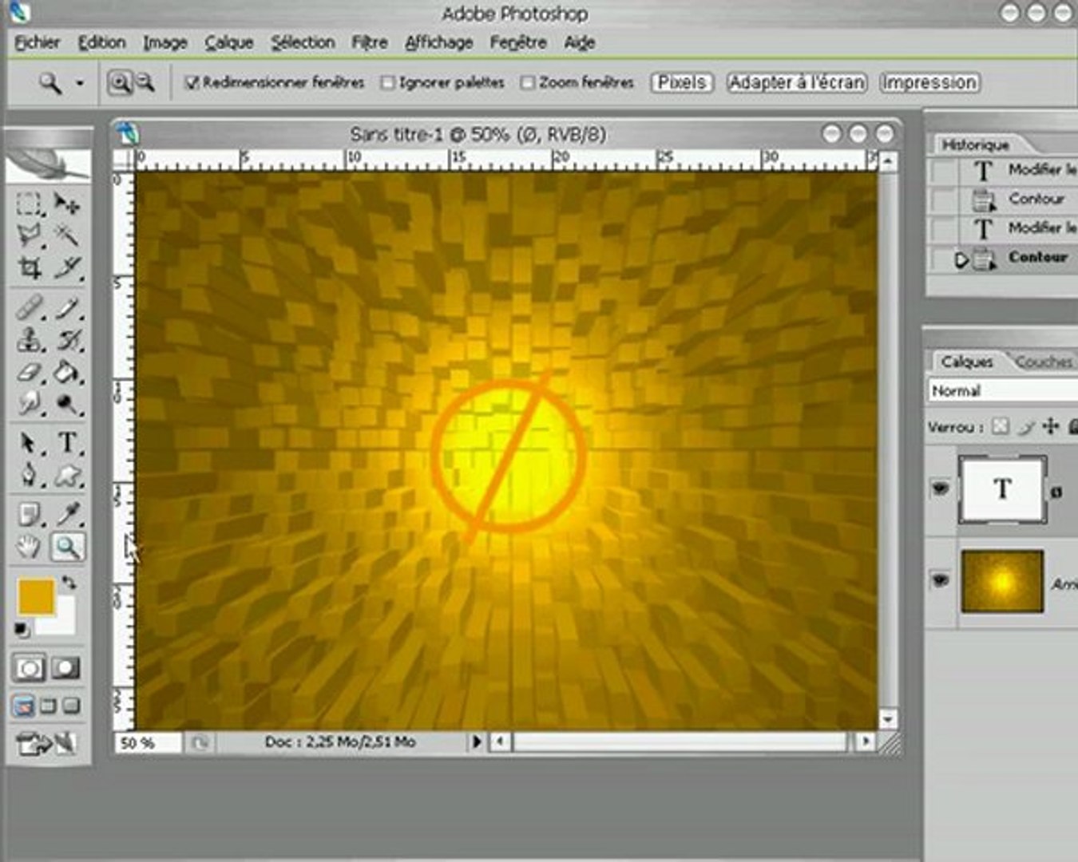Image resolution: width=1078 pixels, height=862 pixels.
Task: Click the zoom-out magnifier in options bar
Action: click(145, 82)
